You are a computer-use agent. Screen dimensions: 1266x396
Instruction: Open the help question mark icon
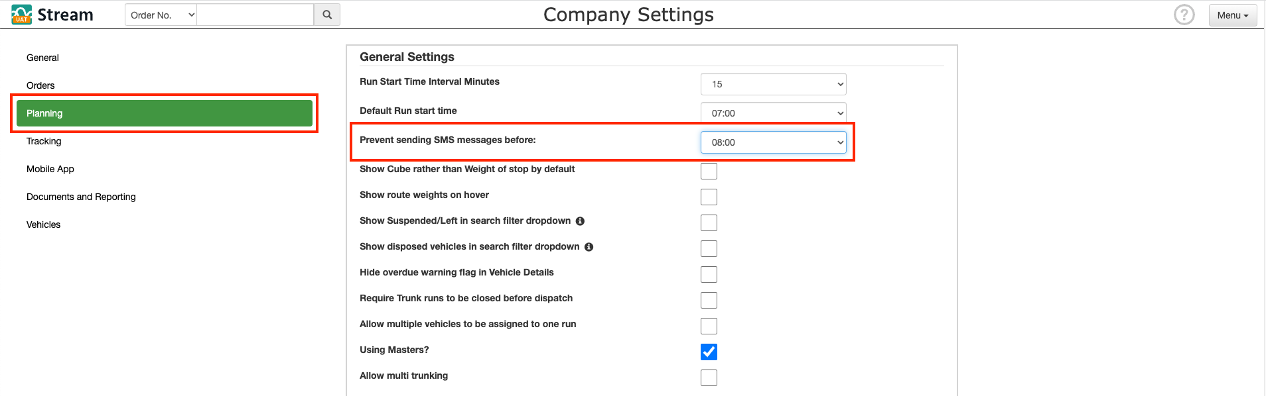[1184, 15]
